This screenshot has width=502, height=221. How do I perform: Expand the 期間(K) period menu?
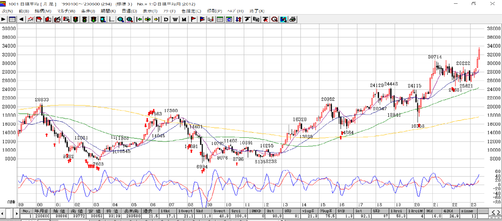[108, 11]
